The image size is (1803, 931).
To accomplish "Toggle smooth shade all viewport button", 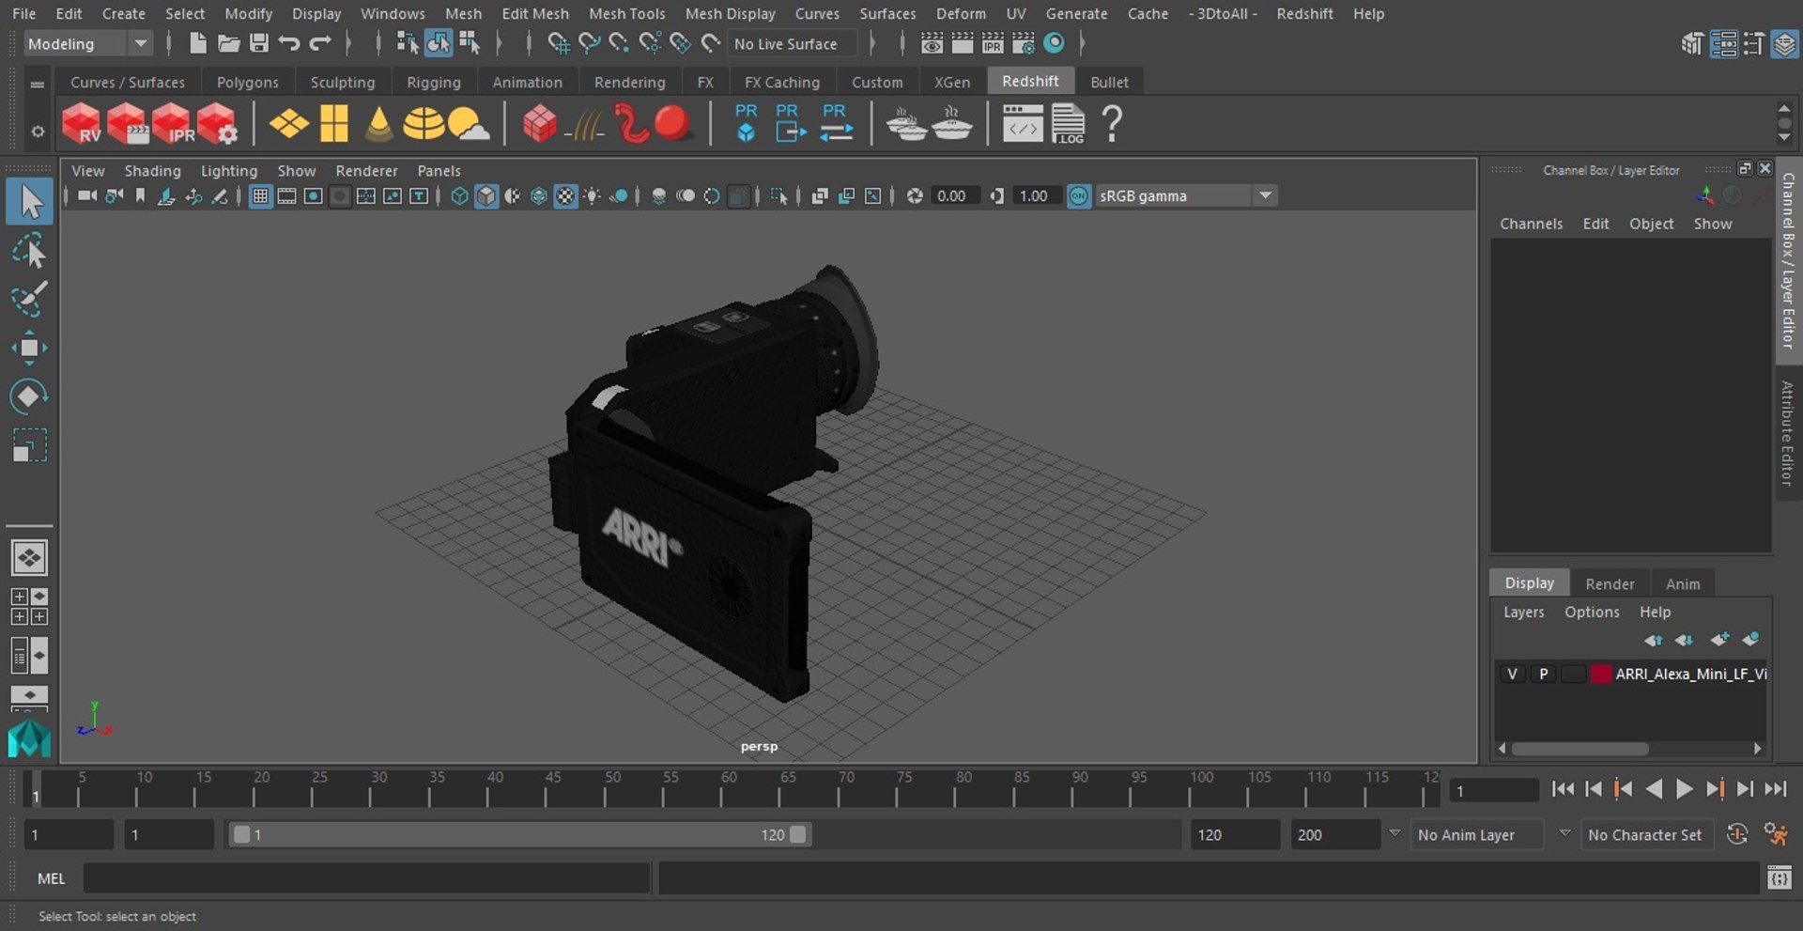I will (485, 195).
